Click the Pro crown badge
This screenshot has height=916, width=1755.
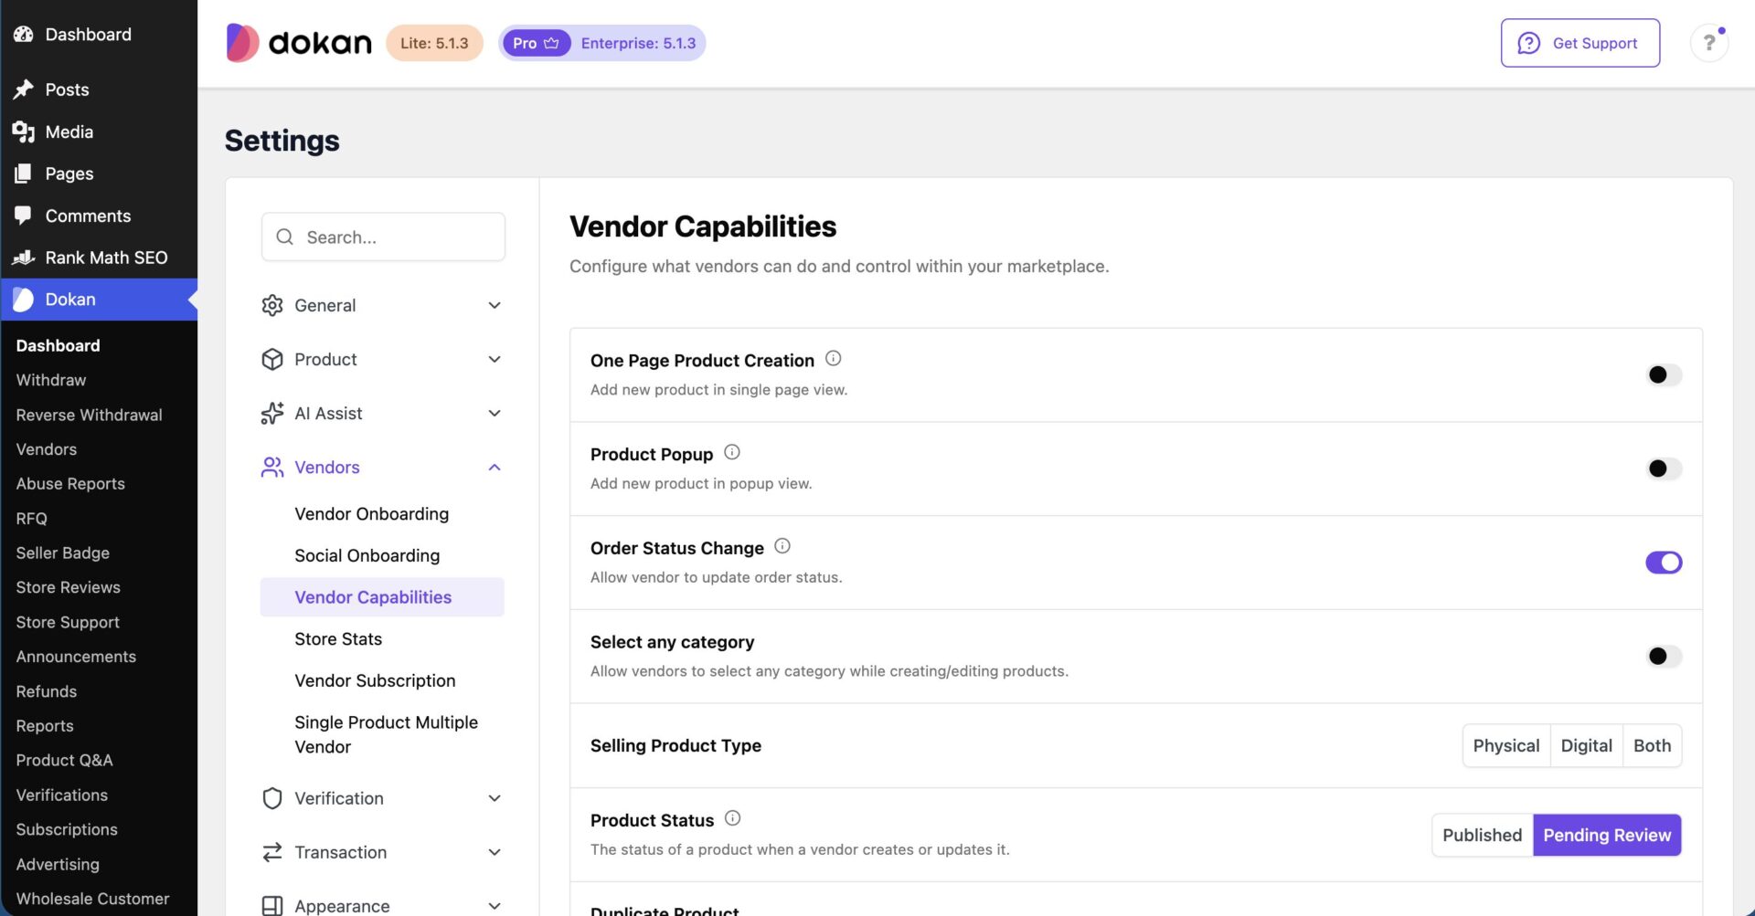pyautogui.click(x=536, y=43)
